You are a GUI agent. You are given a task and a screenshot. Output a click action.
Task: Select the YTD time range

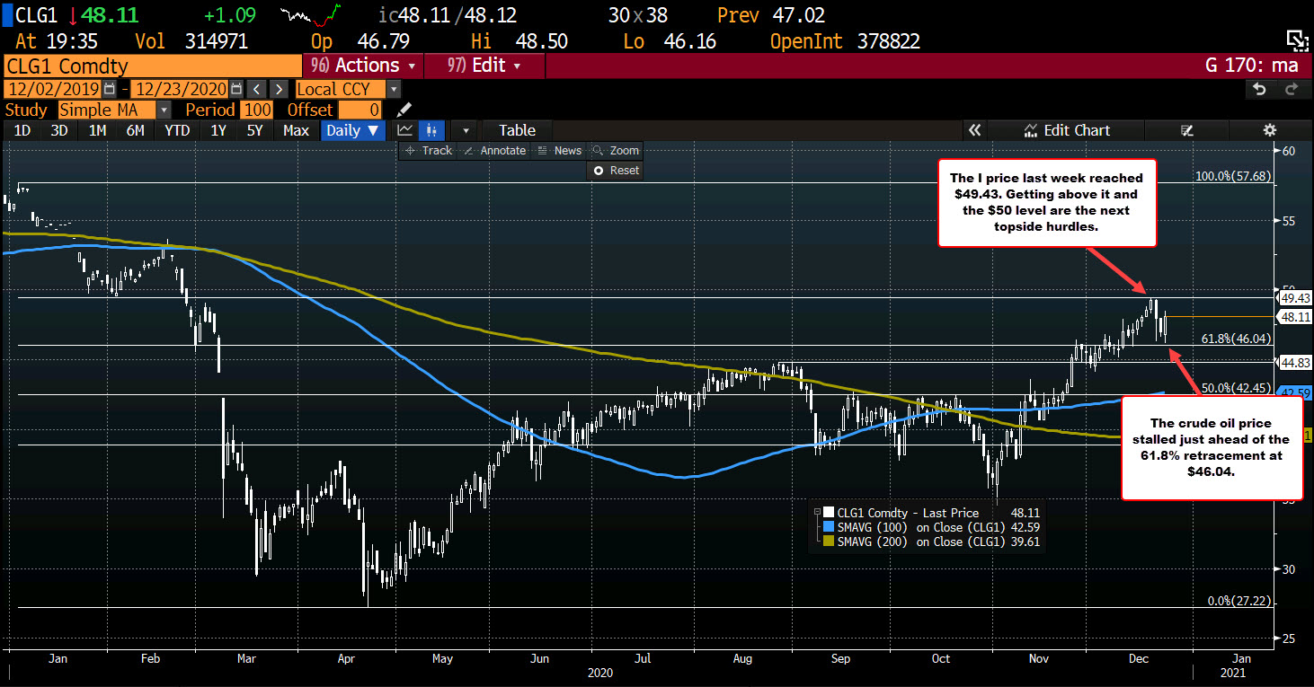177,130
